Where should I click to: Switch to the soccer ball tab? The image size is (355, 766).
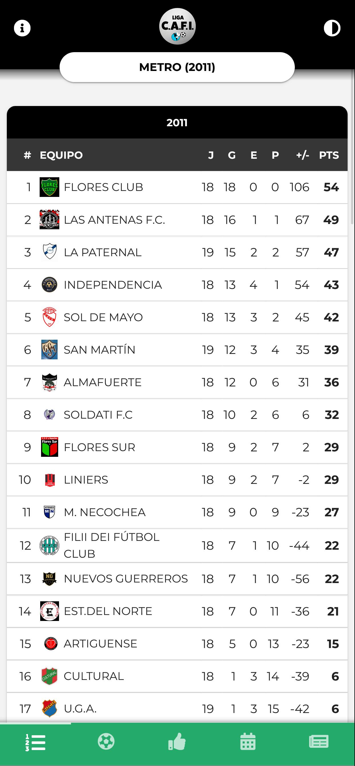tap(106, 741)
